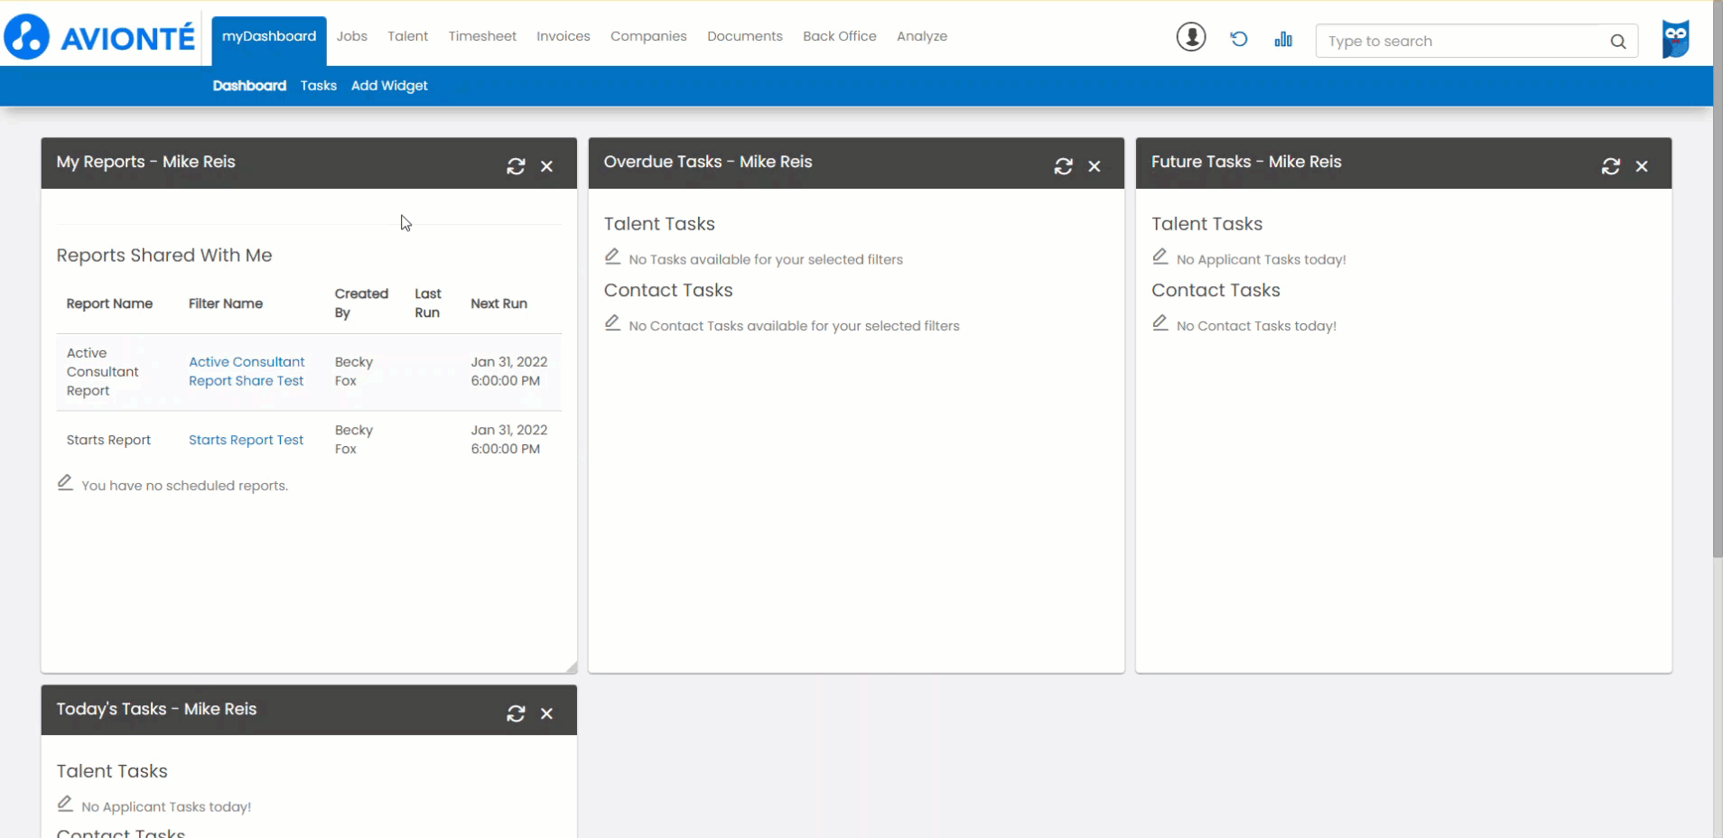Switch to the Tasks sub-tab
This screenshot has height=838, width=1723.
coord(319,86)
